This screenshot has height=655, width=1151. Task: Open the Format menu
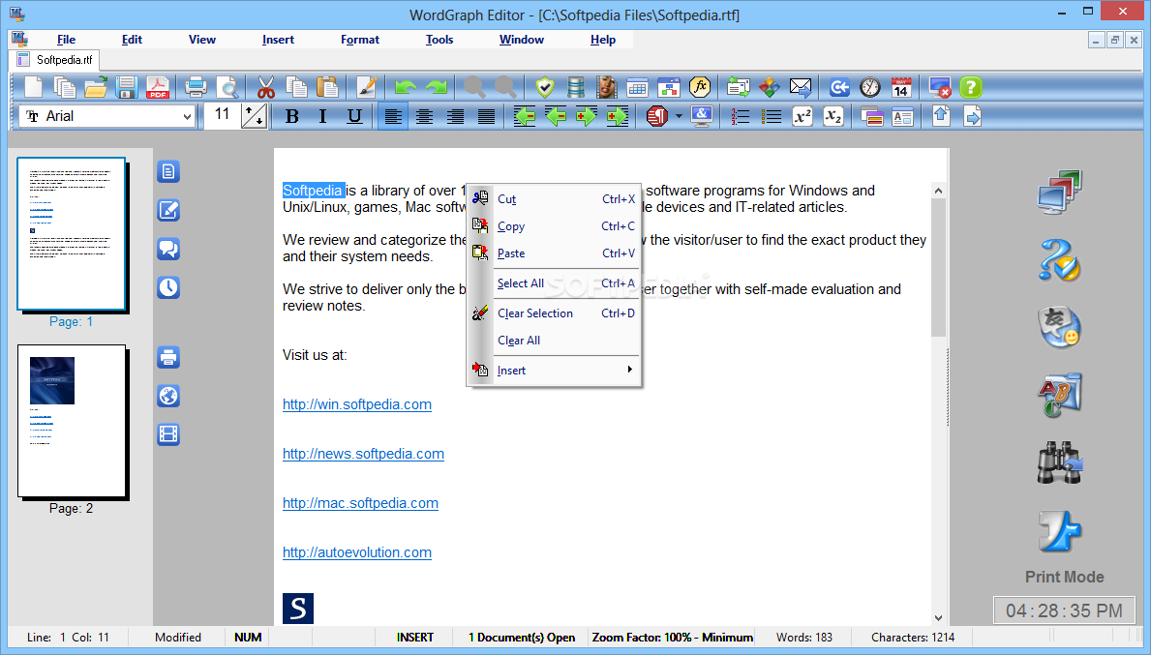click(360, 40)
